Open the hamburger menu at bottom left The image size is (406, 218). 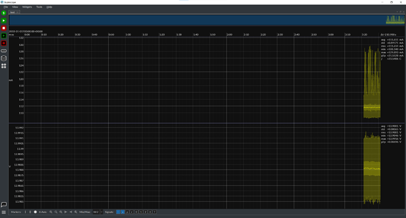pyautogui.click(x=4, y=212)
